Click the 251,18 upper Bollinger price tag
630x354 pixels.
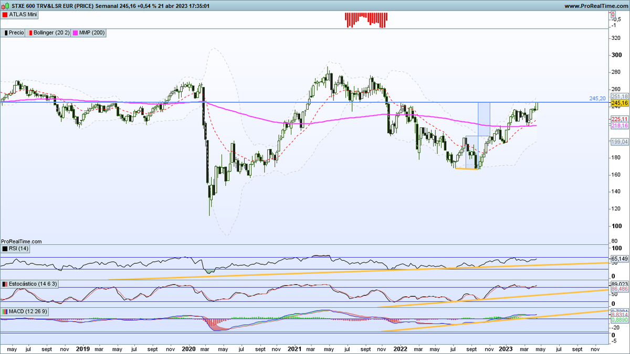click(x=620, y=97)
